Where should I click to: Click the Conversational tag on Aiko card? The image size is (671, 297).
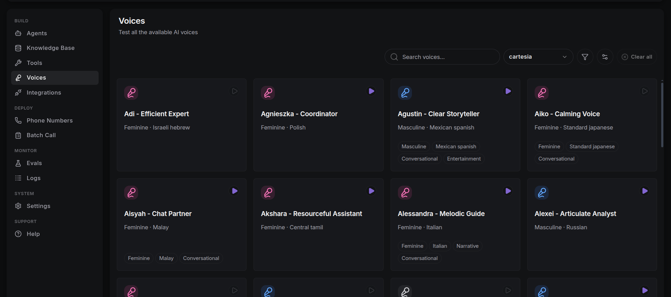pyautogui.click(x=556, y=159)
